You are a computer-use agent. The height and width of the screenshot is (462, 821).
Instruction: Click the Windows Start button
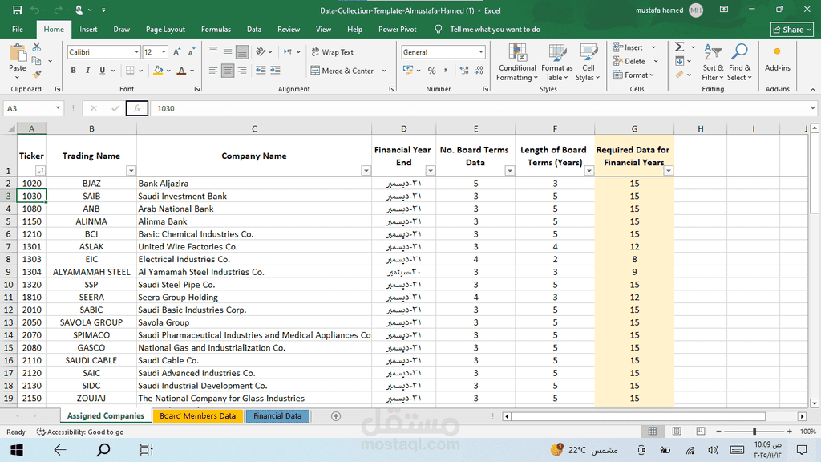point(15,450)
